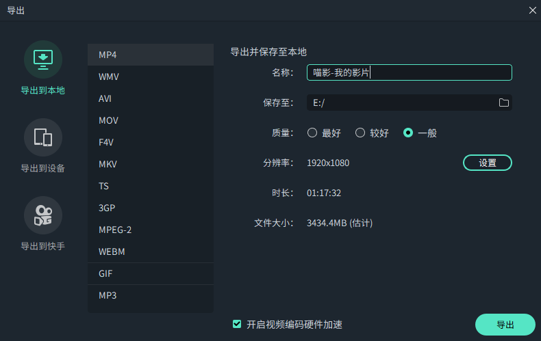Click the export to local icon
The height and width of the screenshot is (341, 541).
[x=43, y=59]
